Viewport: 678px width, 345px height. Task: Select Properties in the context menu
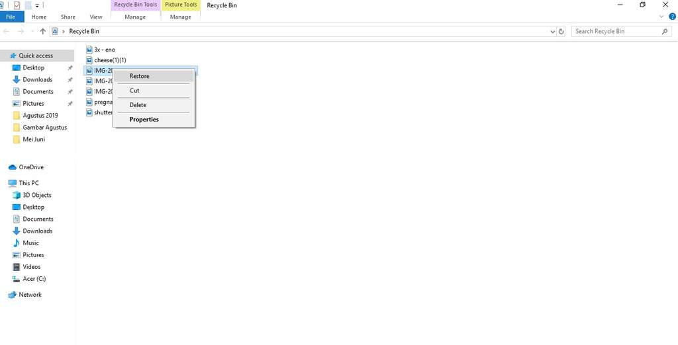click(144, 120)
